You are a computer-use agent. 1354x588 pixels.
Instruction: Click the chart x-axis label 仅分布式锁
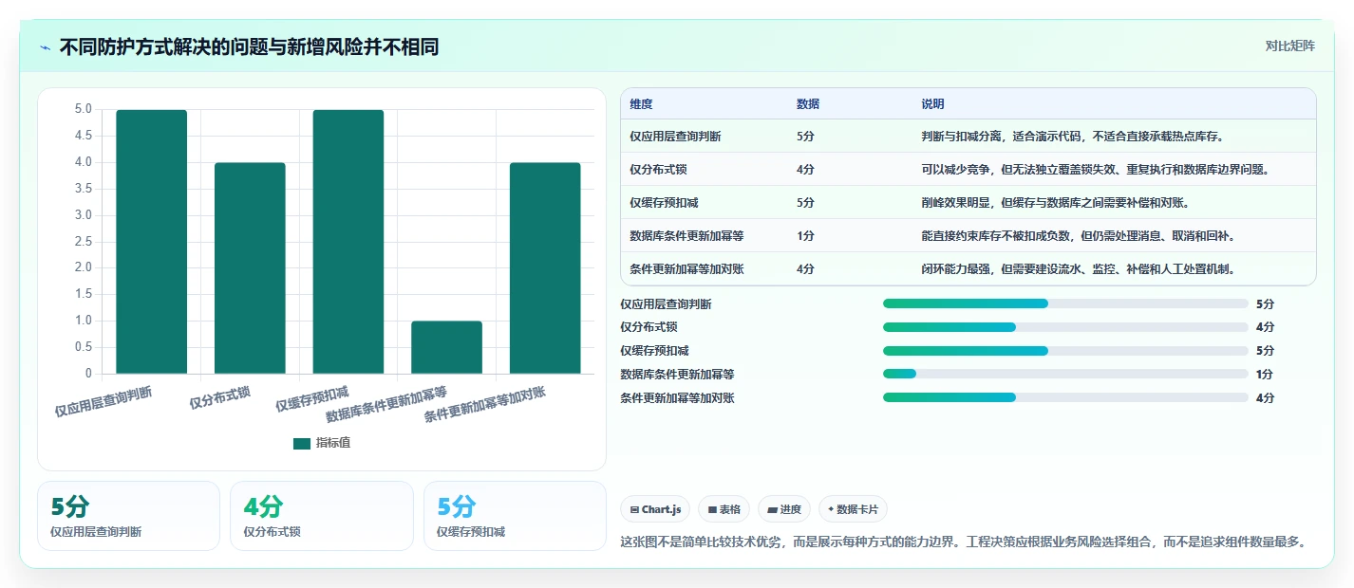[x=220, y=397]
